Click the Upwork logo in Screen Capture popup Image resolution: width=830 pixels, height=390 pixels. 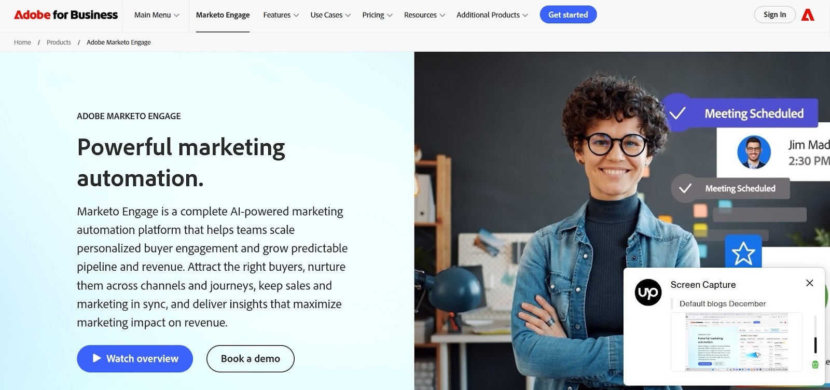(x=648, y=292)
